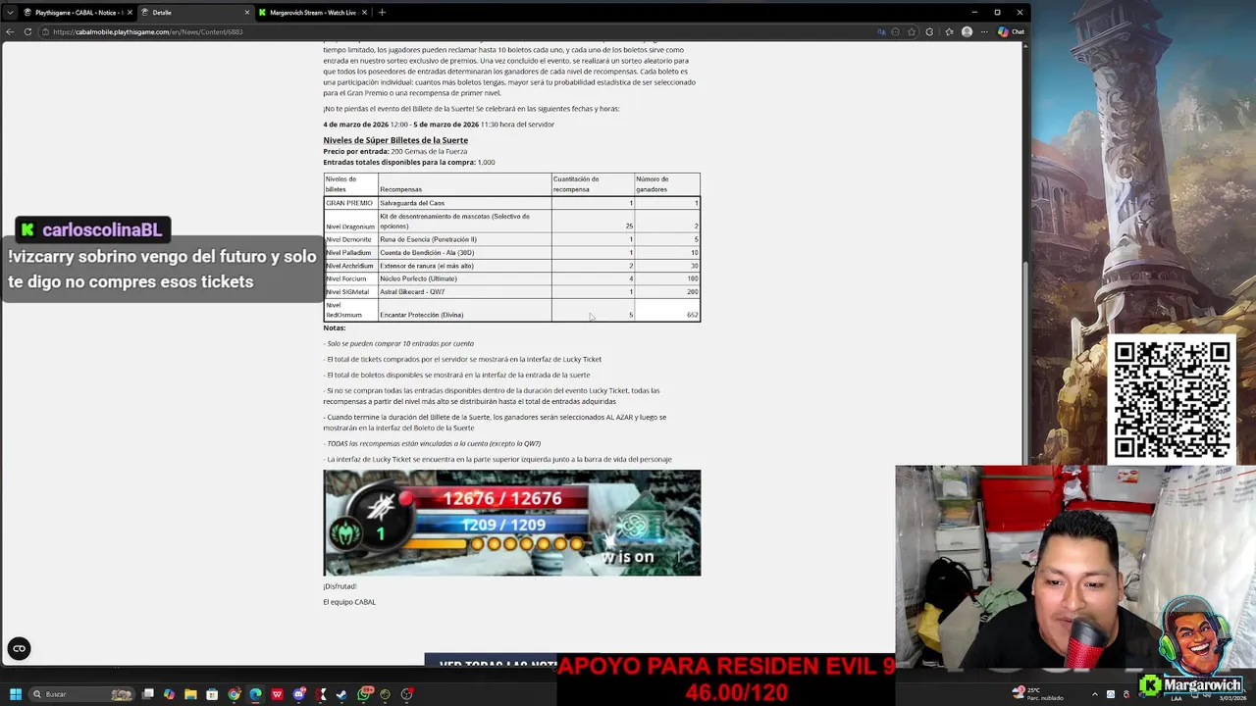Image resolution: width=1256 pixels, height=706 pixels.
Task: Switch to the Margarovich Stream tab
Action: coord(313,13)
